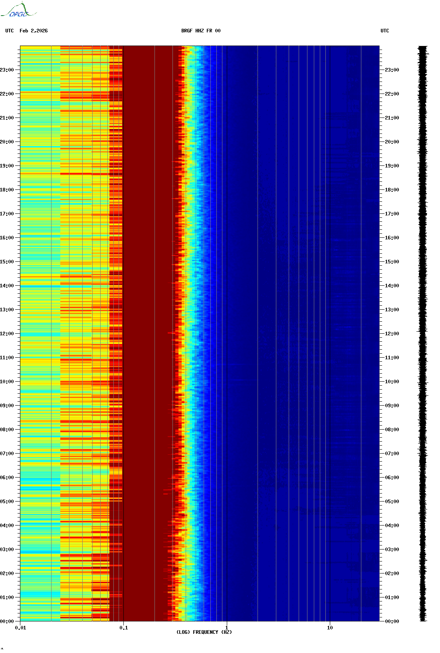
Task: Click the 0.1 frequency axis label
Action: click(x=124, y=628)
